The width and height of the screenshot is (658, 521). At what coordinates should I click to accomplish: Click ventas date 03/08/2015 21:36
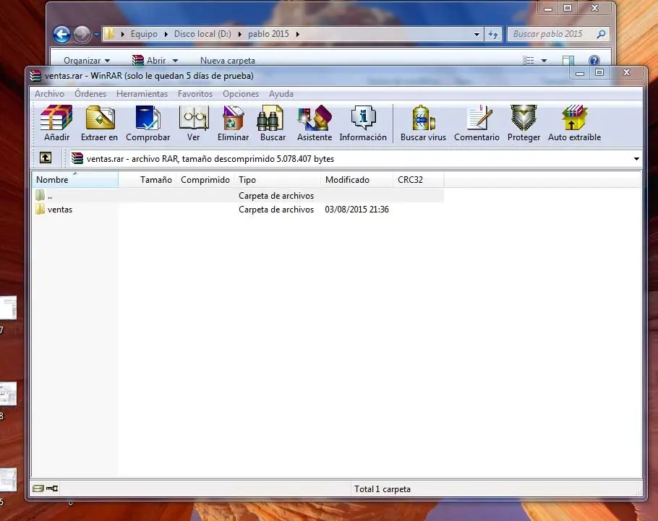tap(356, 210)
